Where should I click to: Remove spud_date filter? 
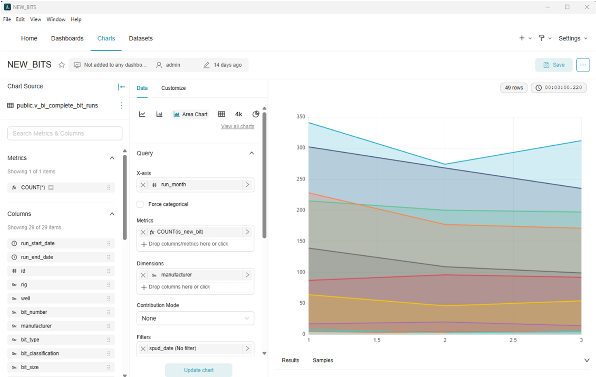[x=143, y=348]
